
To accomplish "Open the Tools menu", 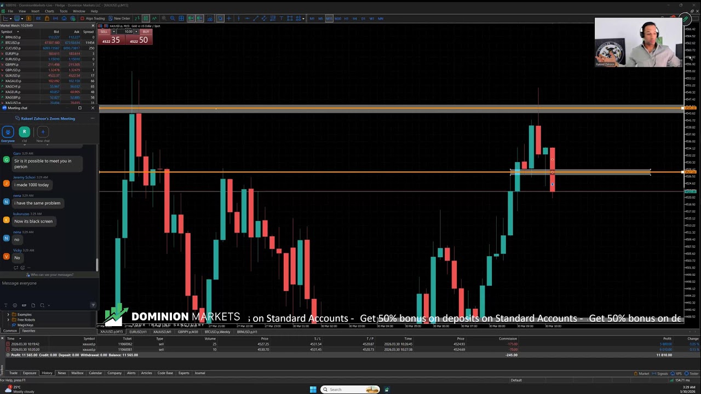I will 64,11.
